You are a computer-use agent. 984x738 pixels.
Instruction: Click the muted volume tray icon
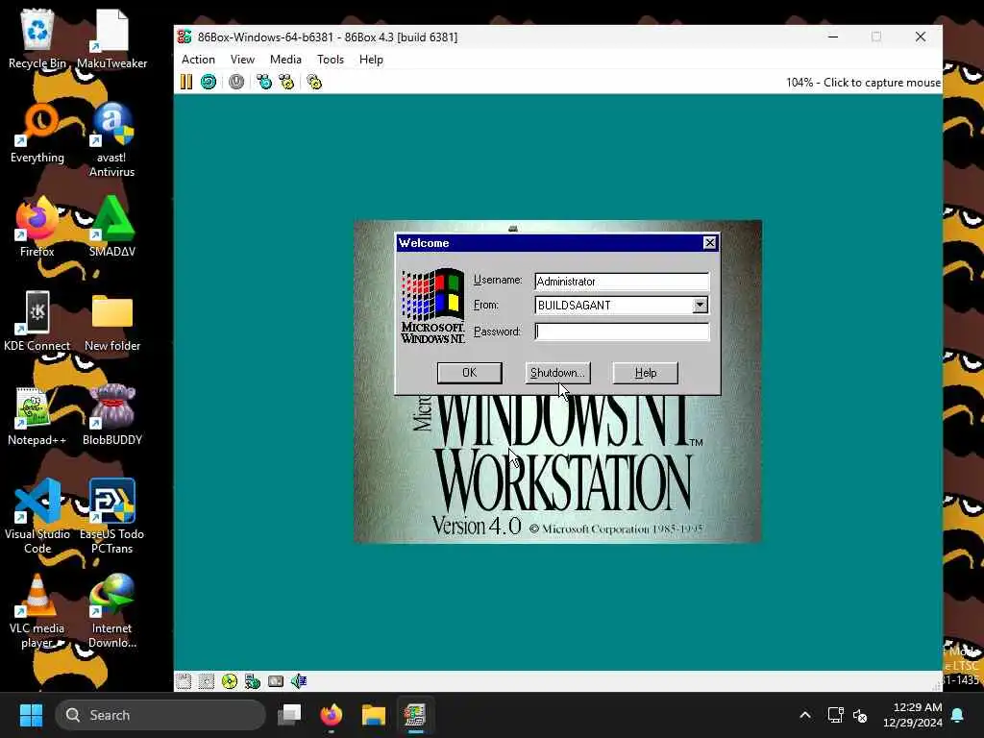[x=860, y=715]
